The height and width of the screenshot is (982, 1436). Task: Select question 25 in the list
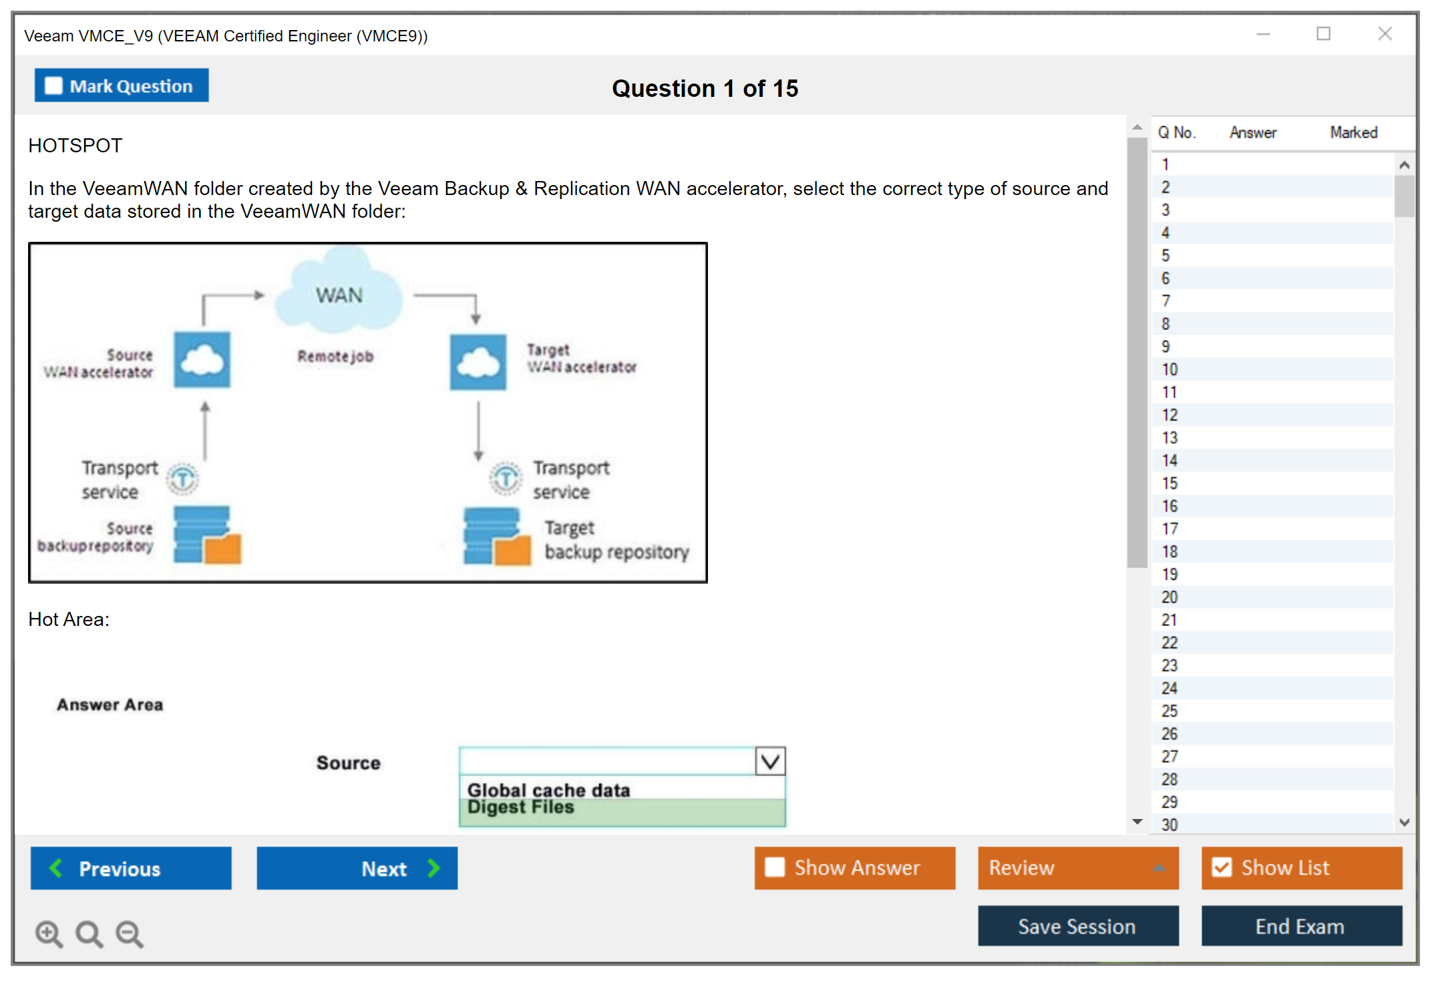(x=1169, y=711)
